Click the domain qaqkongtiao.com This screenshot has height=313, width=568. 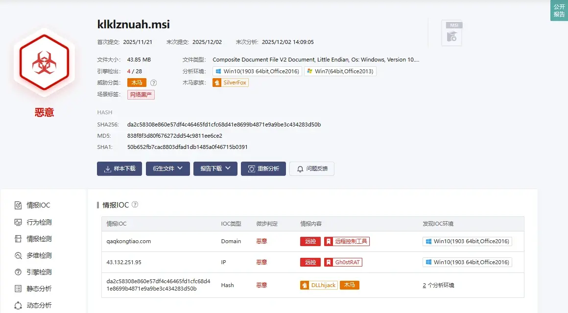129,241
